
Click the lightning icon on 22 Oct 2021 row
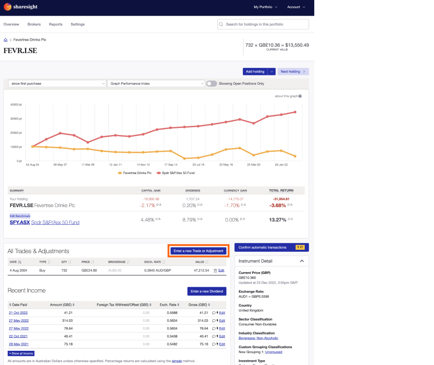(217, 336)
